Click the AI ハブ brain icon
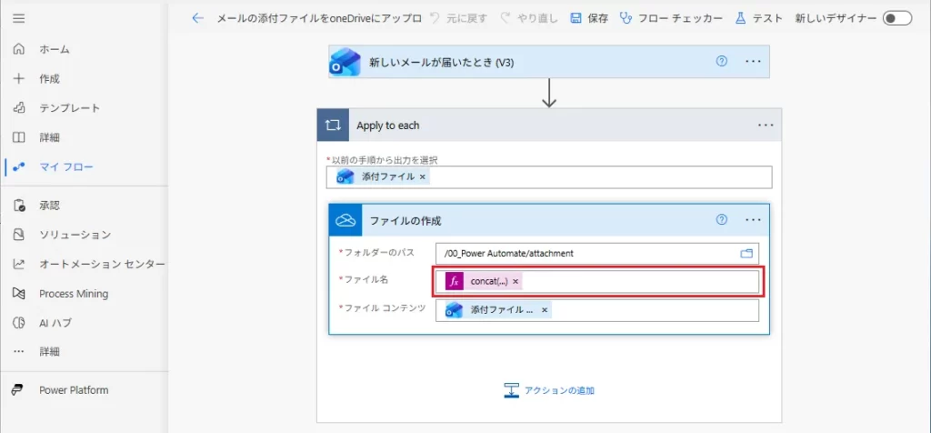931x433 pixels. point(19,323)
